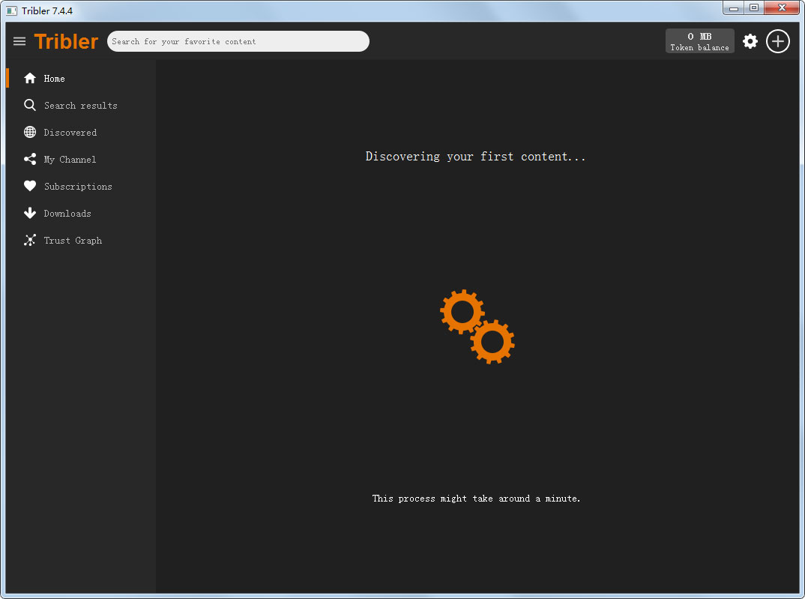This screenshot has width=805, height=599.
Task: Close the Tribler window
Action: coord(782,8)
